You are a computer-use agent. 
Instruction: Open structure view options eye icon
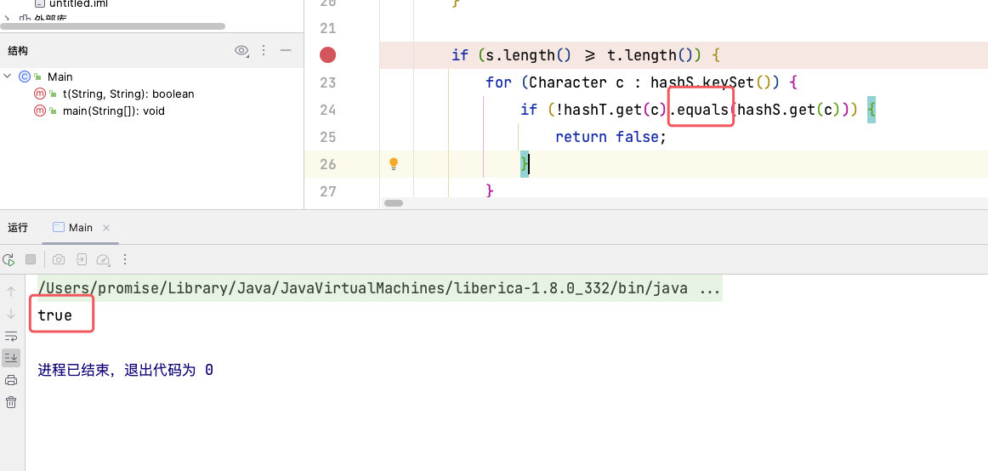(241, 50)
